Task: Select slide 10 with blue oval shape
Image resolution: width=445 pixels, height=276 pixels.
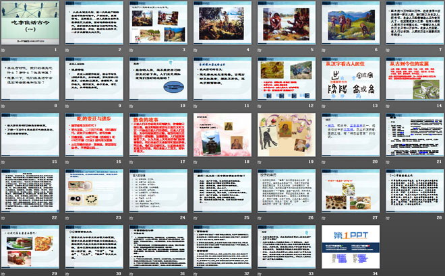Action: coord(158,79)
